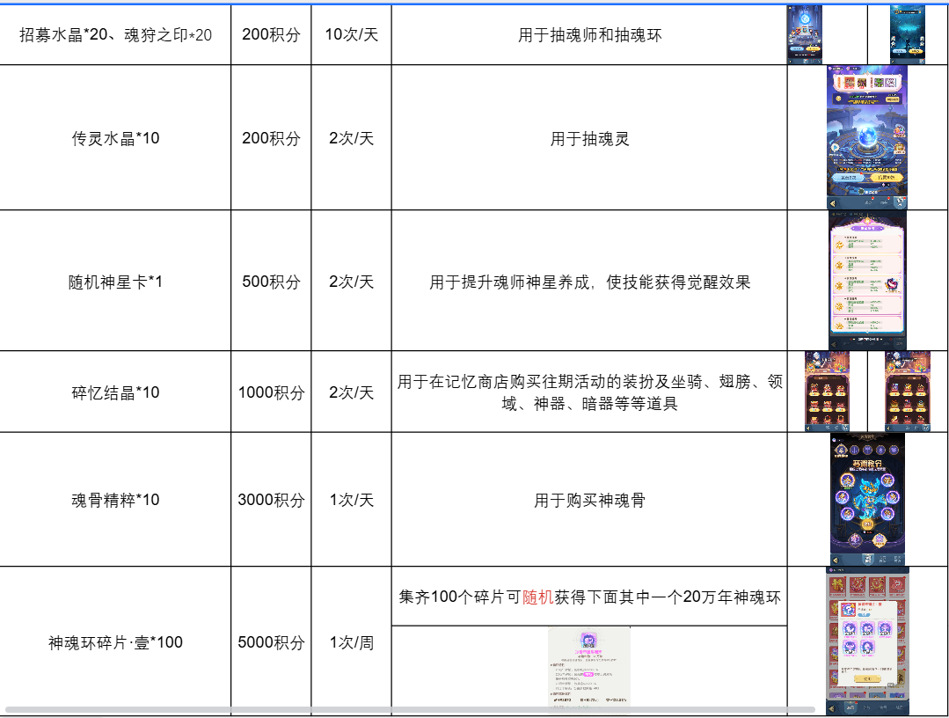The height and width of the screenshot is (718, 949).
Task: Click the '1000积分' cell
Action: pos(271,393)
